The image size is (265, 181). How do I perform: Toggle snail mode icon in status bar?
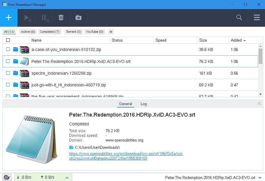[7, 177]
